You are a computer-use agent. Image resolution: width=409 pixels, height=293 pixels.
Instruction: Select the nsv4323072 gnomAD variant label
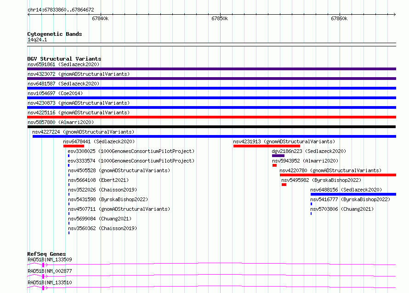point(79,74)
